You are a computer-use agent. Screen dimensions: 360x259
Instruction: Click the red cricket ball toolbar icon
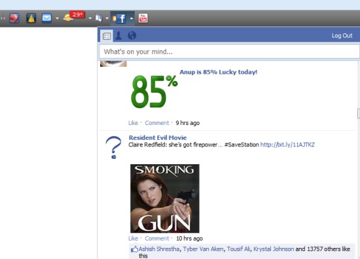click(x=14, y=18)
